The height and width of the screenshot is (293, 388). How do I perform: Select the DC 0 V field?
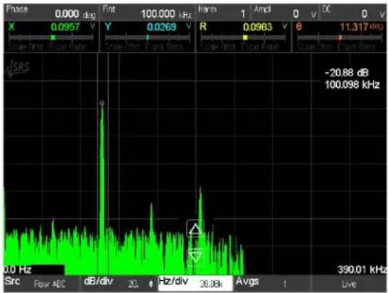click(353, 13)
